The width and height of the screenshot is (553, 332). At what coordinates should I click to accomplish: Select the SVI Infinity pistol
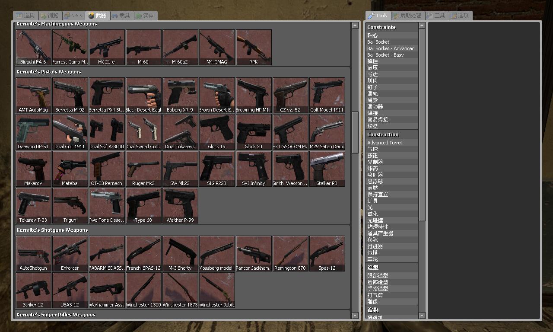pyautogui.click(x=254, y=169)
